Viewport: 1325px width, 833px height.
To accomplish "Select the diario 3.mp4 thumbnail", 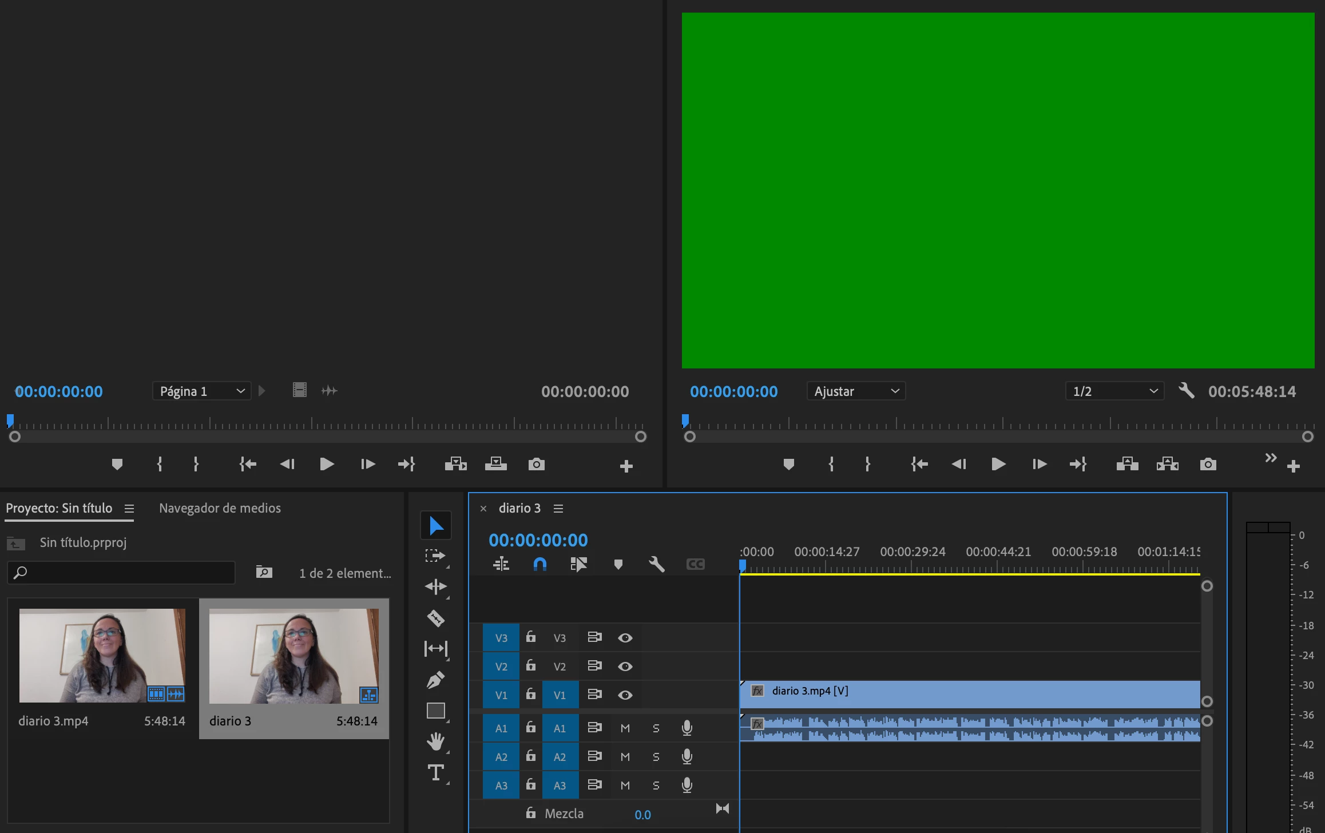I will 102,656.
